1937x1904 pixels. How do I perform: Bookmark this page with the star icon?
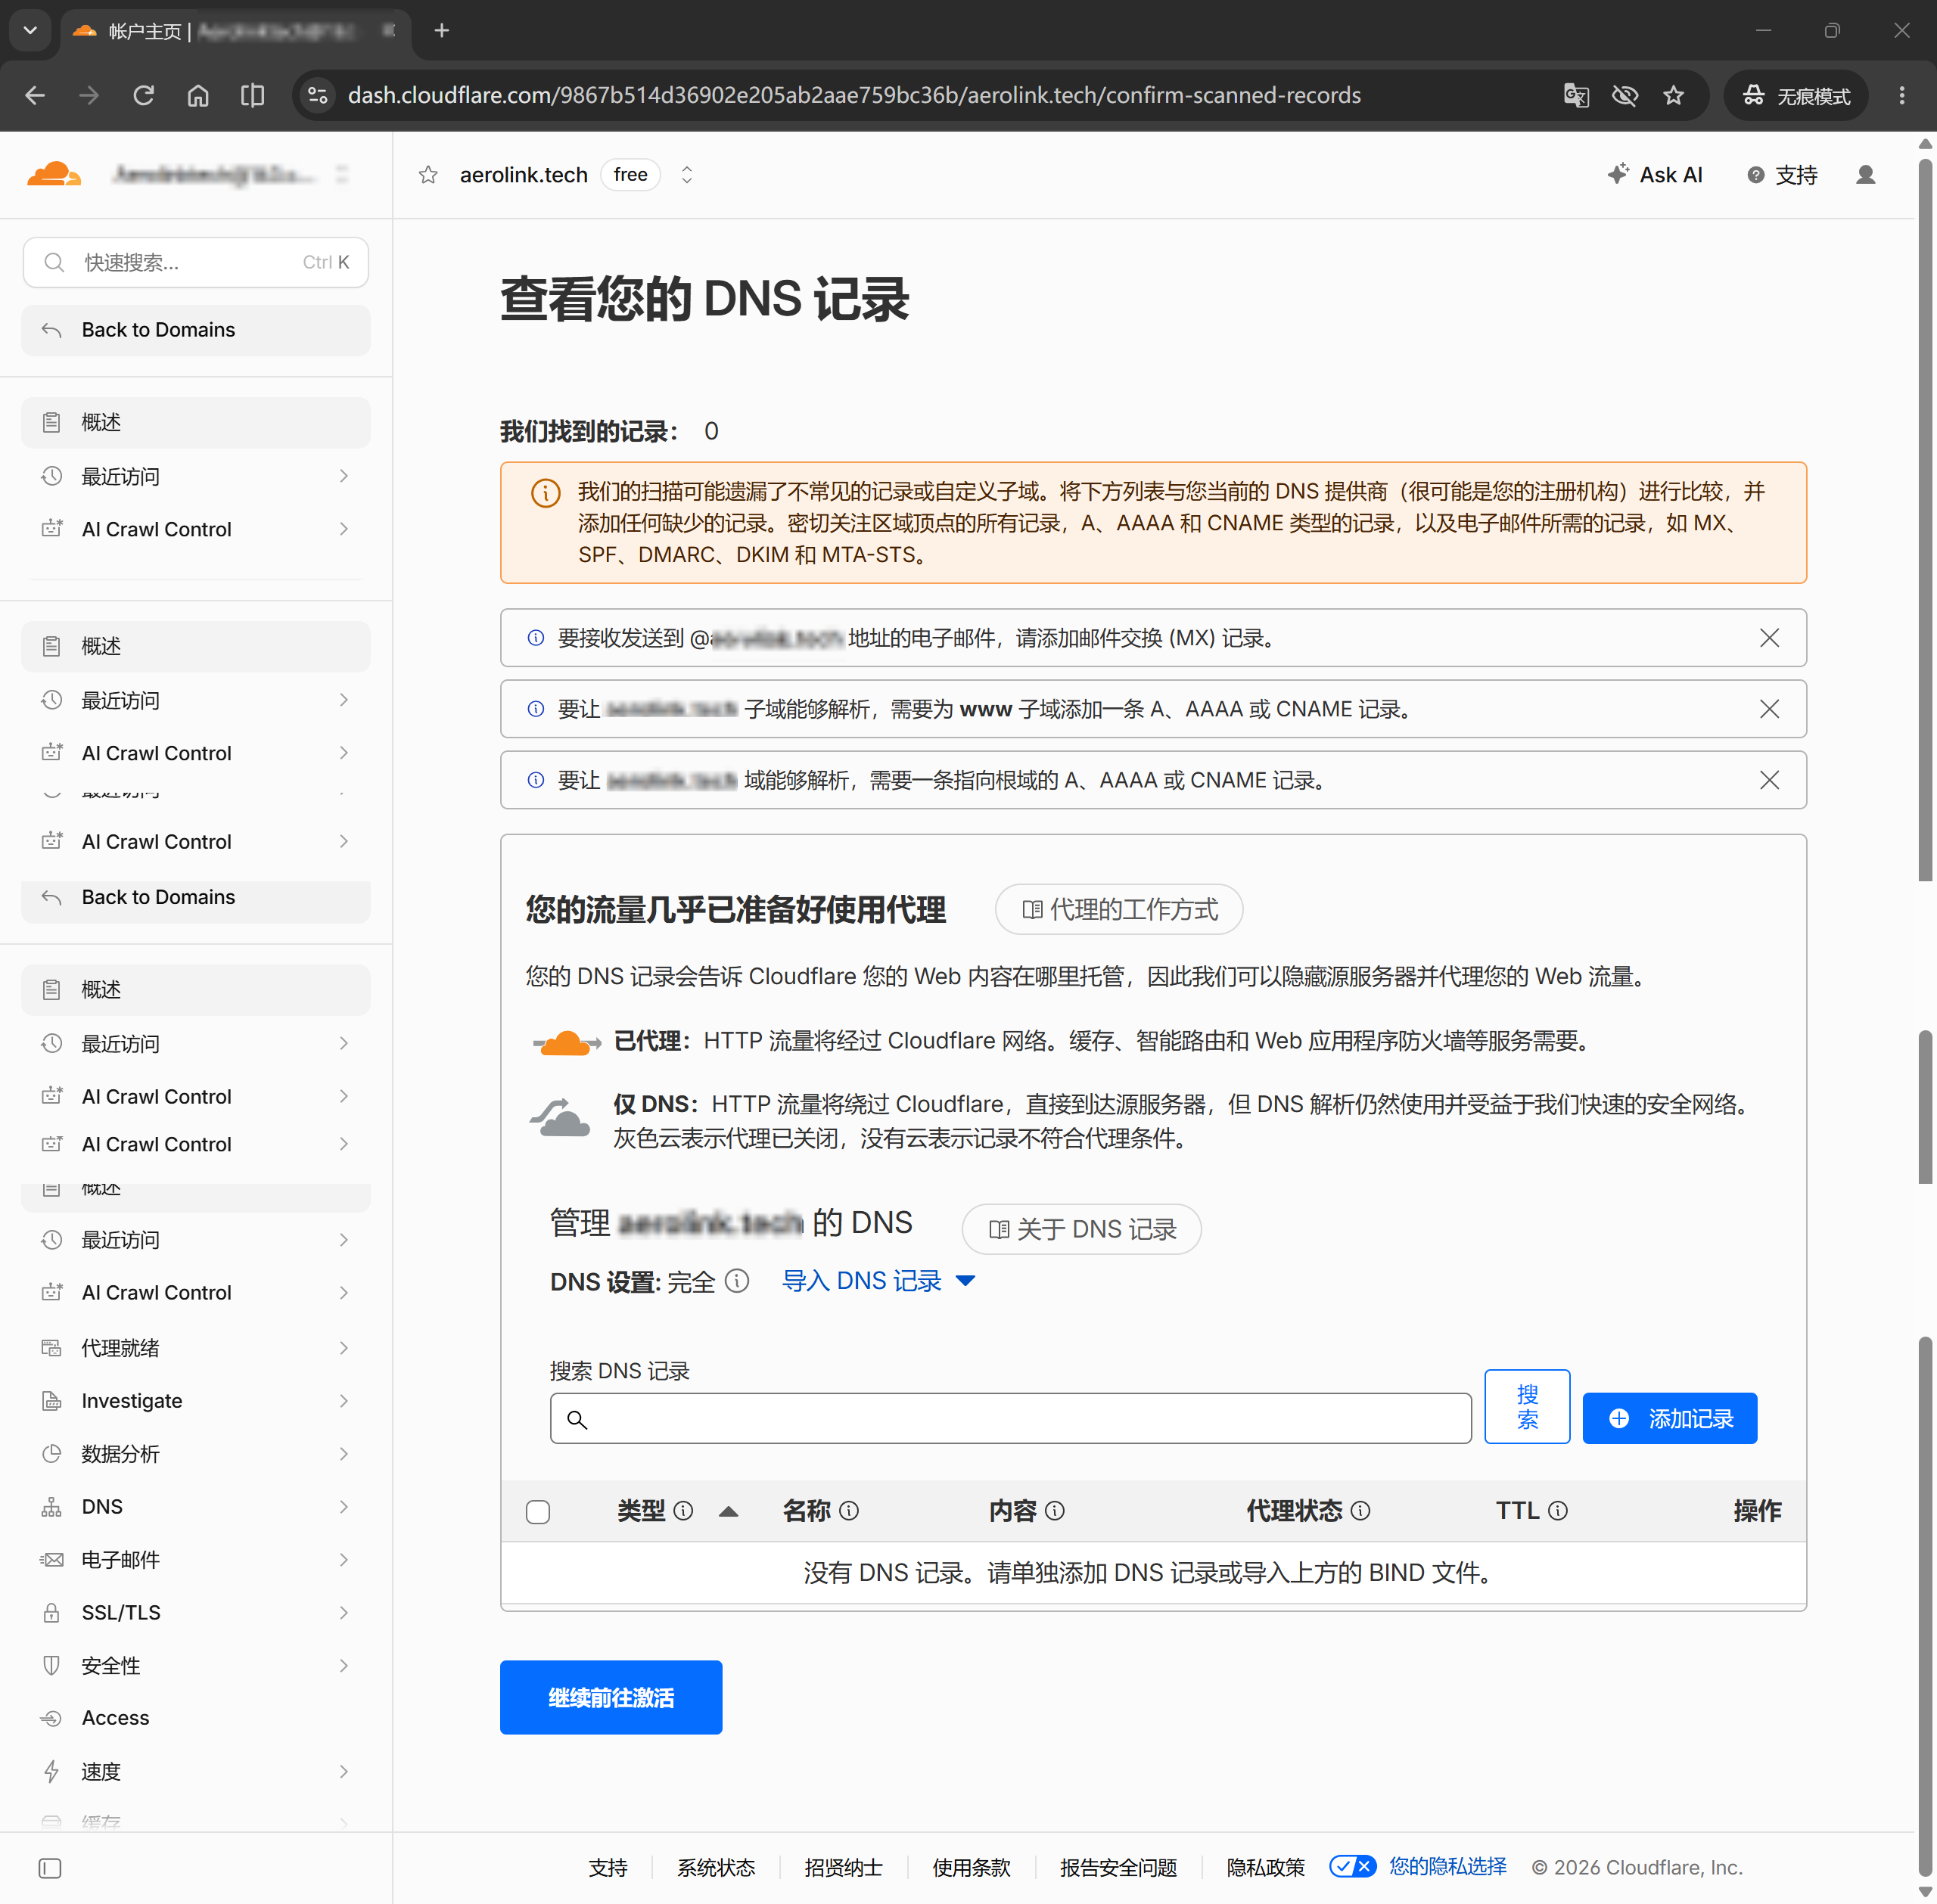point(1674,95)
